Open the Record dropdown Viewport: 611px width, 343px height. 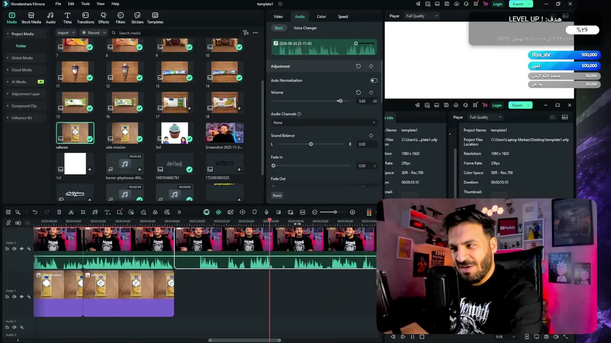[x=93, y=33]
